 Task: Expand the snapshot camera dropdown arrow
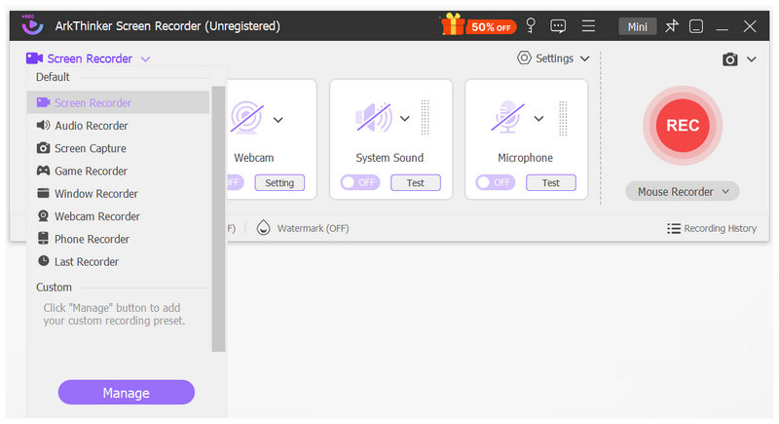[751, 59]
